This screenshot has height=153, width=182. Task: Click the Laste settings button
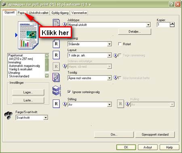point(28,100)
